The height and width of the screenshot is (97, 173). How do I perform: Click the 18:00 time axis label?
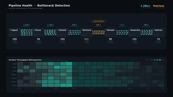(129, 88)
